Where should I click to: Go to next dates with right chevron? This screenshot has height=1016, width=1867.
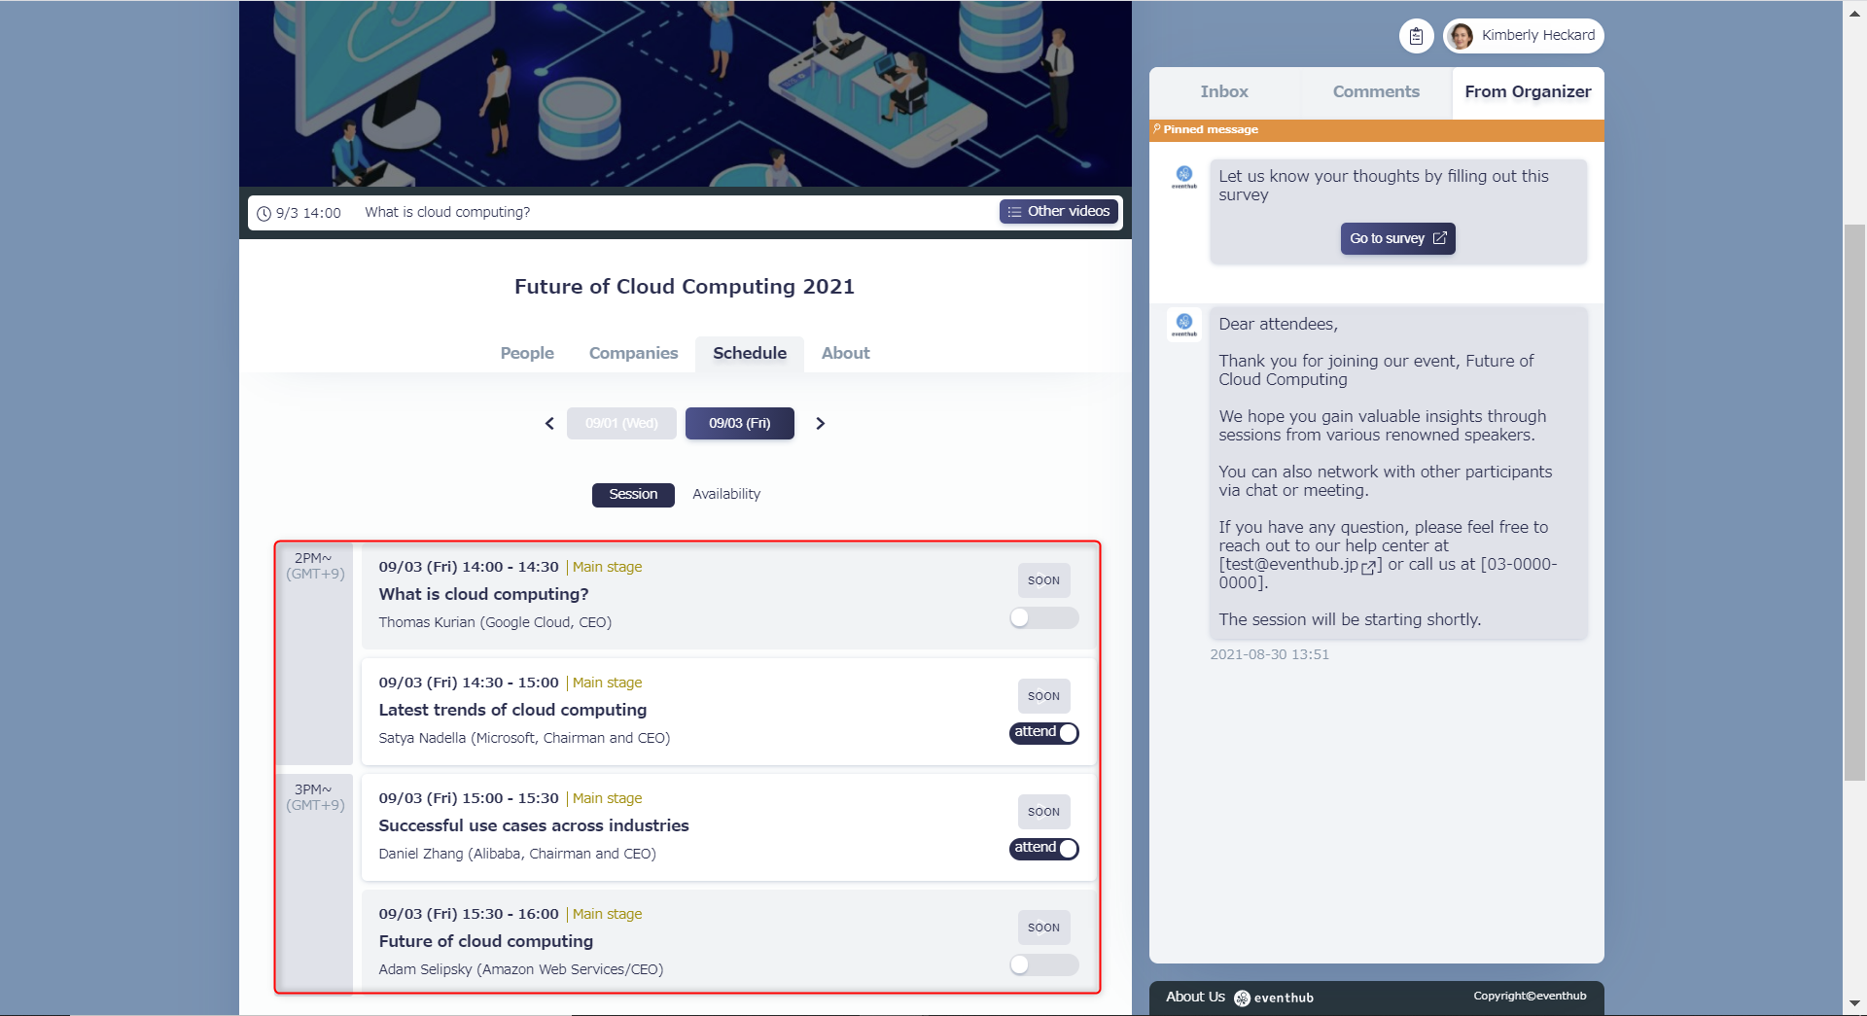(x=821, y=424)
